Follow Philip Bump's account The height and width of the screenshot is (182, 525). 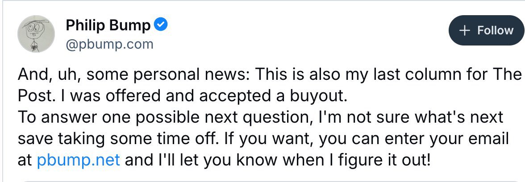coord(487,30)
